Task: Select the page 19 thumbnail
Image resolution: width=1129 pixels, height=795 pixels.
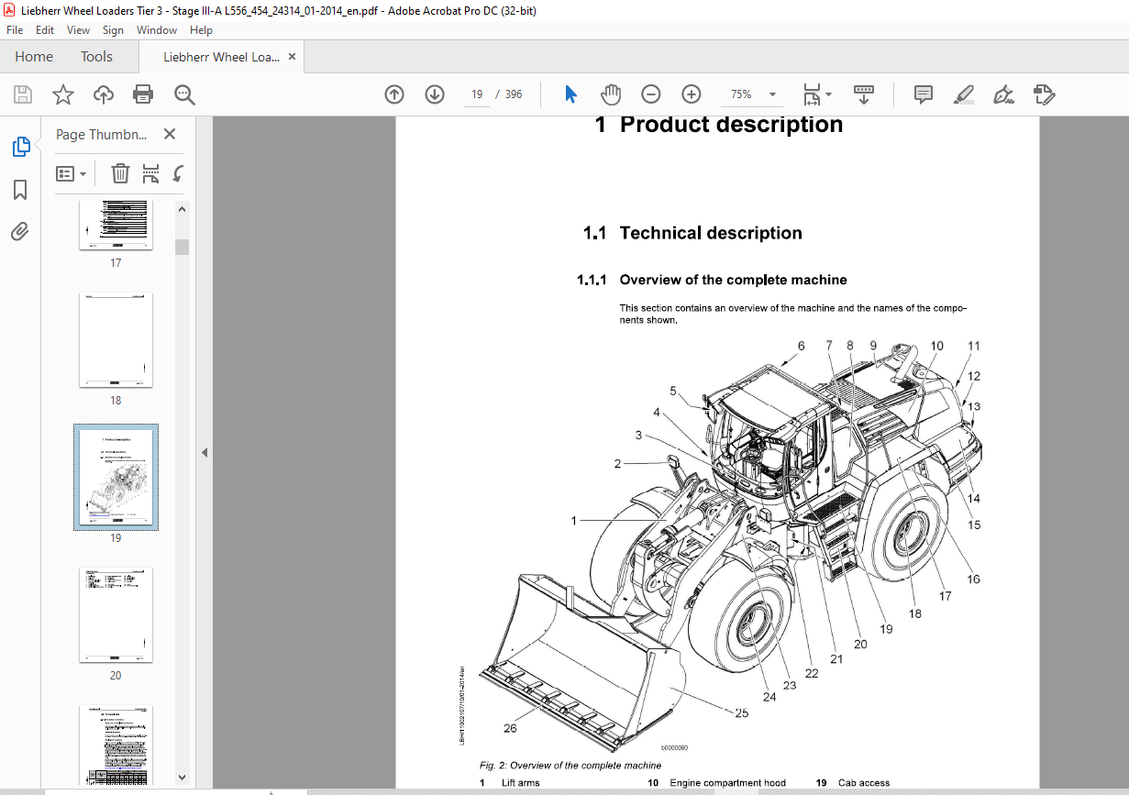Action: point(116,477)
